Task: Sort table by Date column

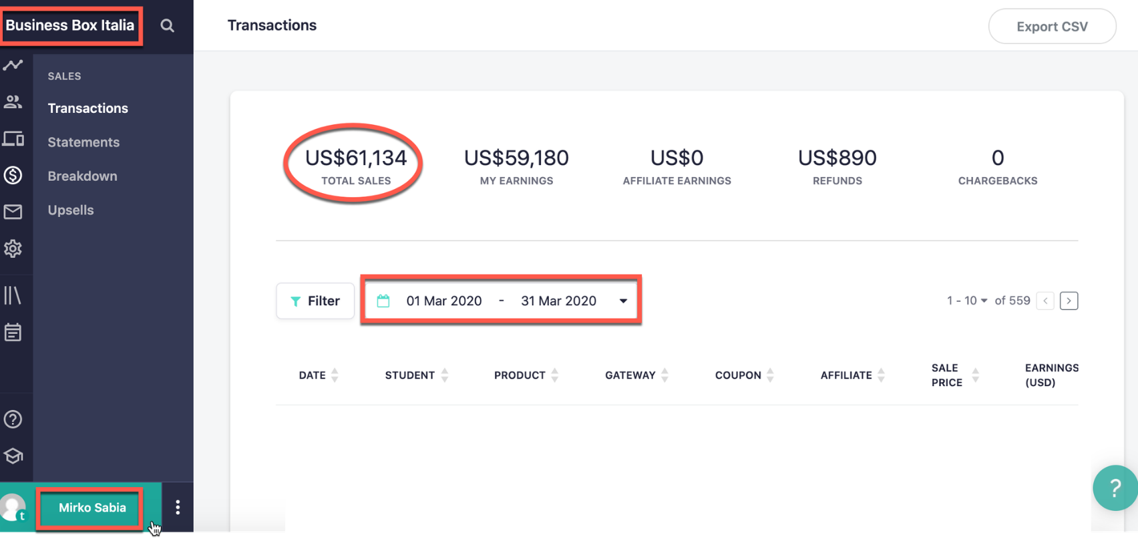Action: tap(319, 375)
